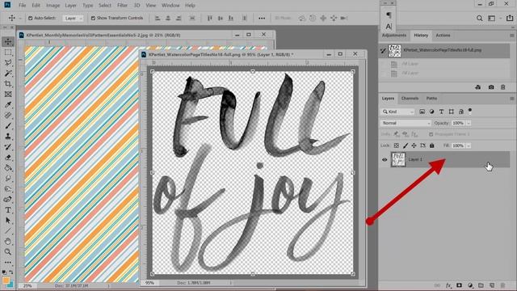Open the Kind filter dropdown
Image resolution: width=517 pixels, height=291 pixels.
coord(397,112)
